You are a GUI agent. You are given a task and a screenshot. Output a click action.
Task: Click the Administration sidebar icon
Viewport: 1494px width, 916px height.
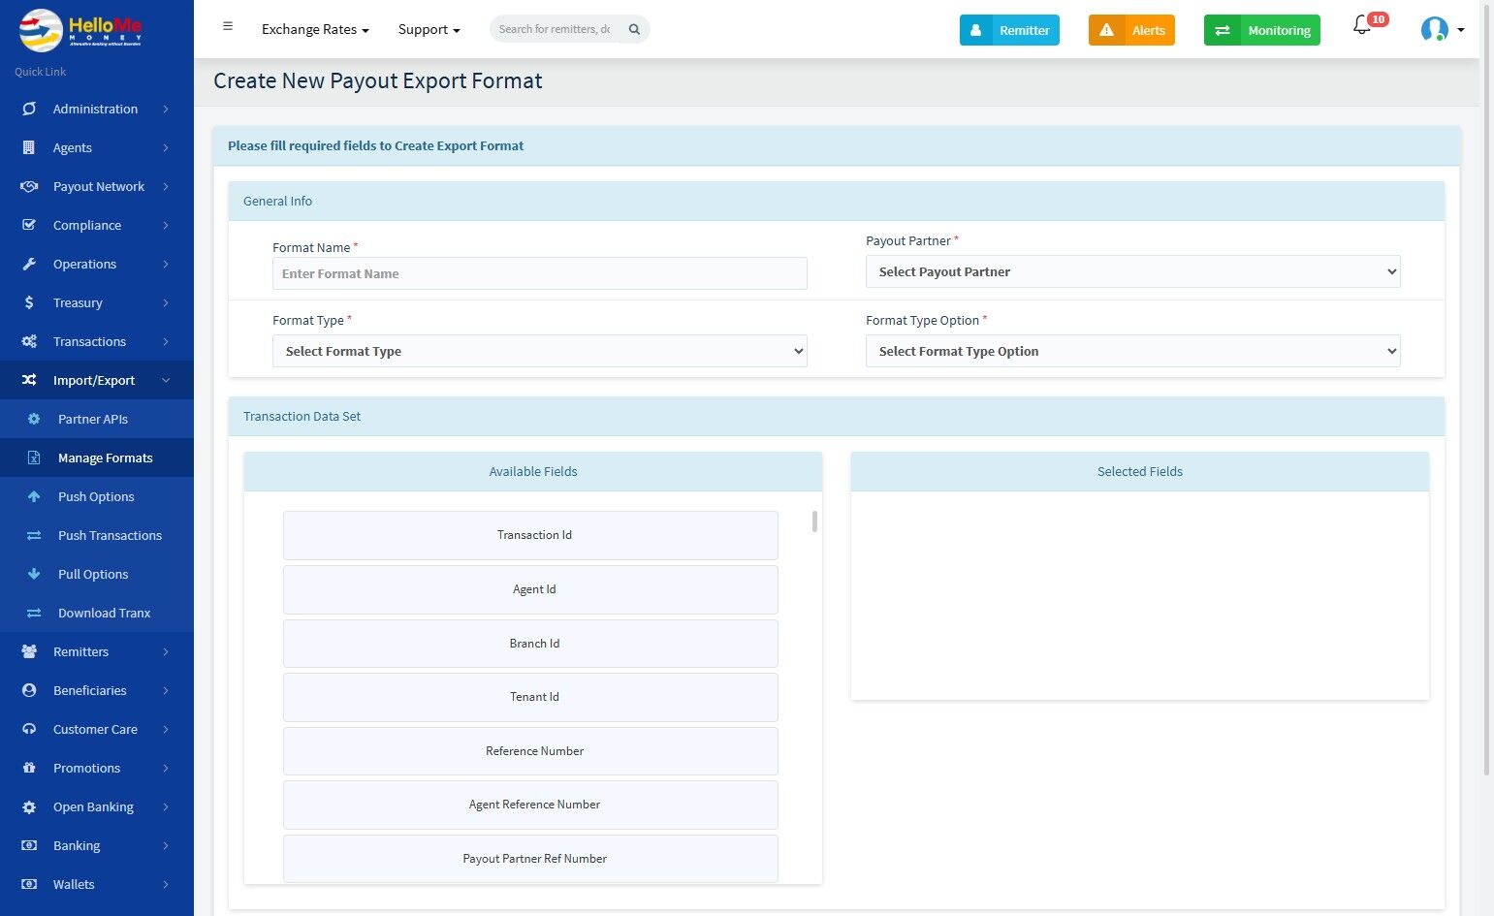[x=29, y=109]
